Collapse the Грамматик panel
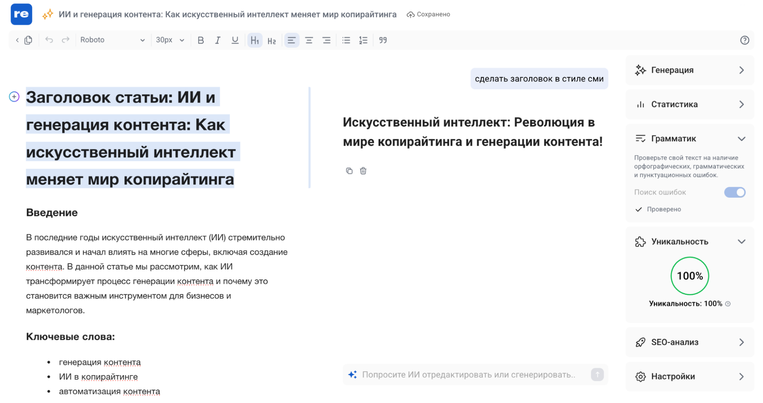Screen dimensions: 763x403 pos(741,139)
